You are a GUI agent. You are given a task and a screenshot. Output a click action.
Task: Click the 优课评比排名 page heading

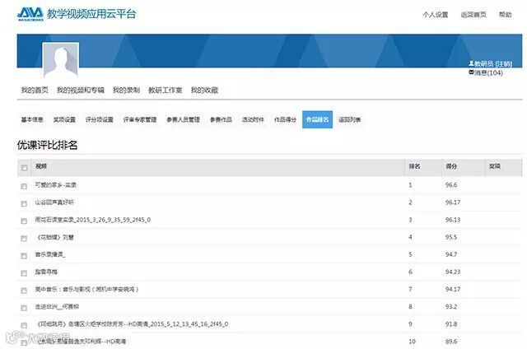(48, 145)
